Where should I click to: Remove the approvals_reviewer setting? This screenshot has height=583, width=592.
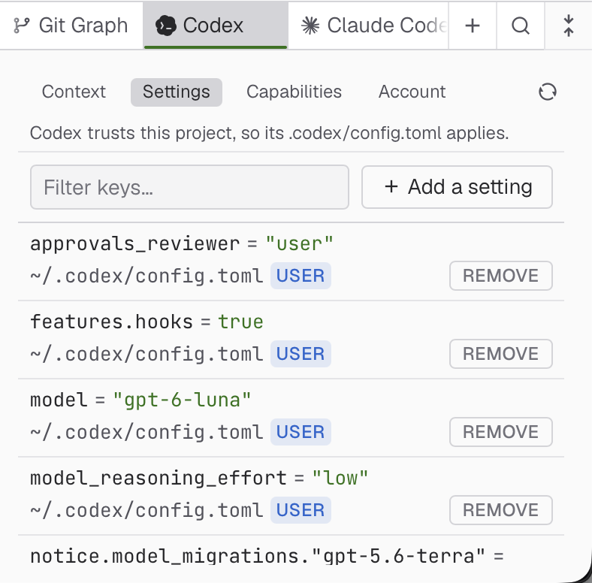[501, 276]
